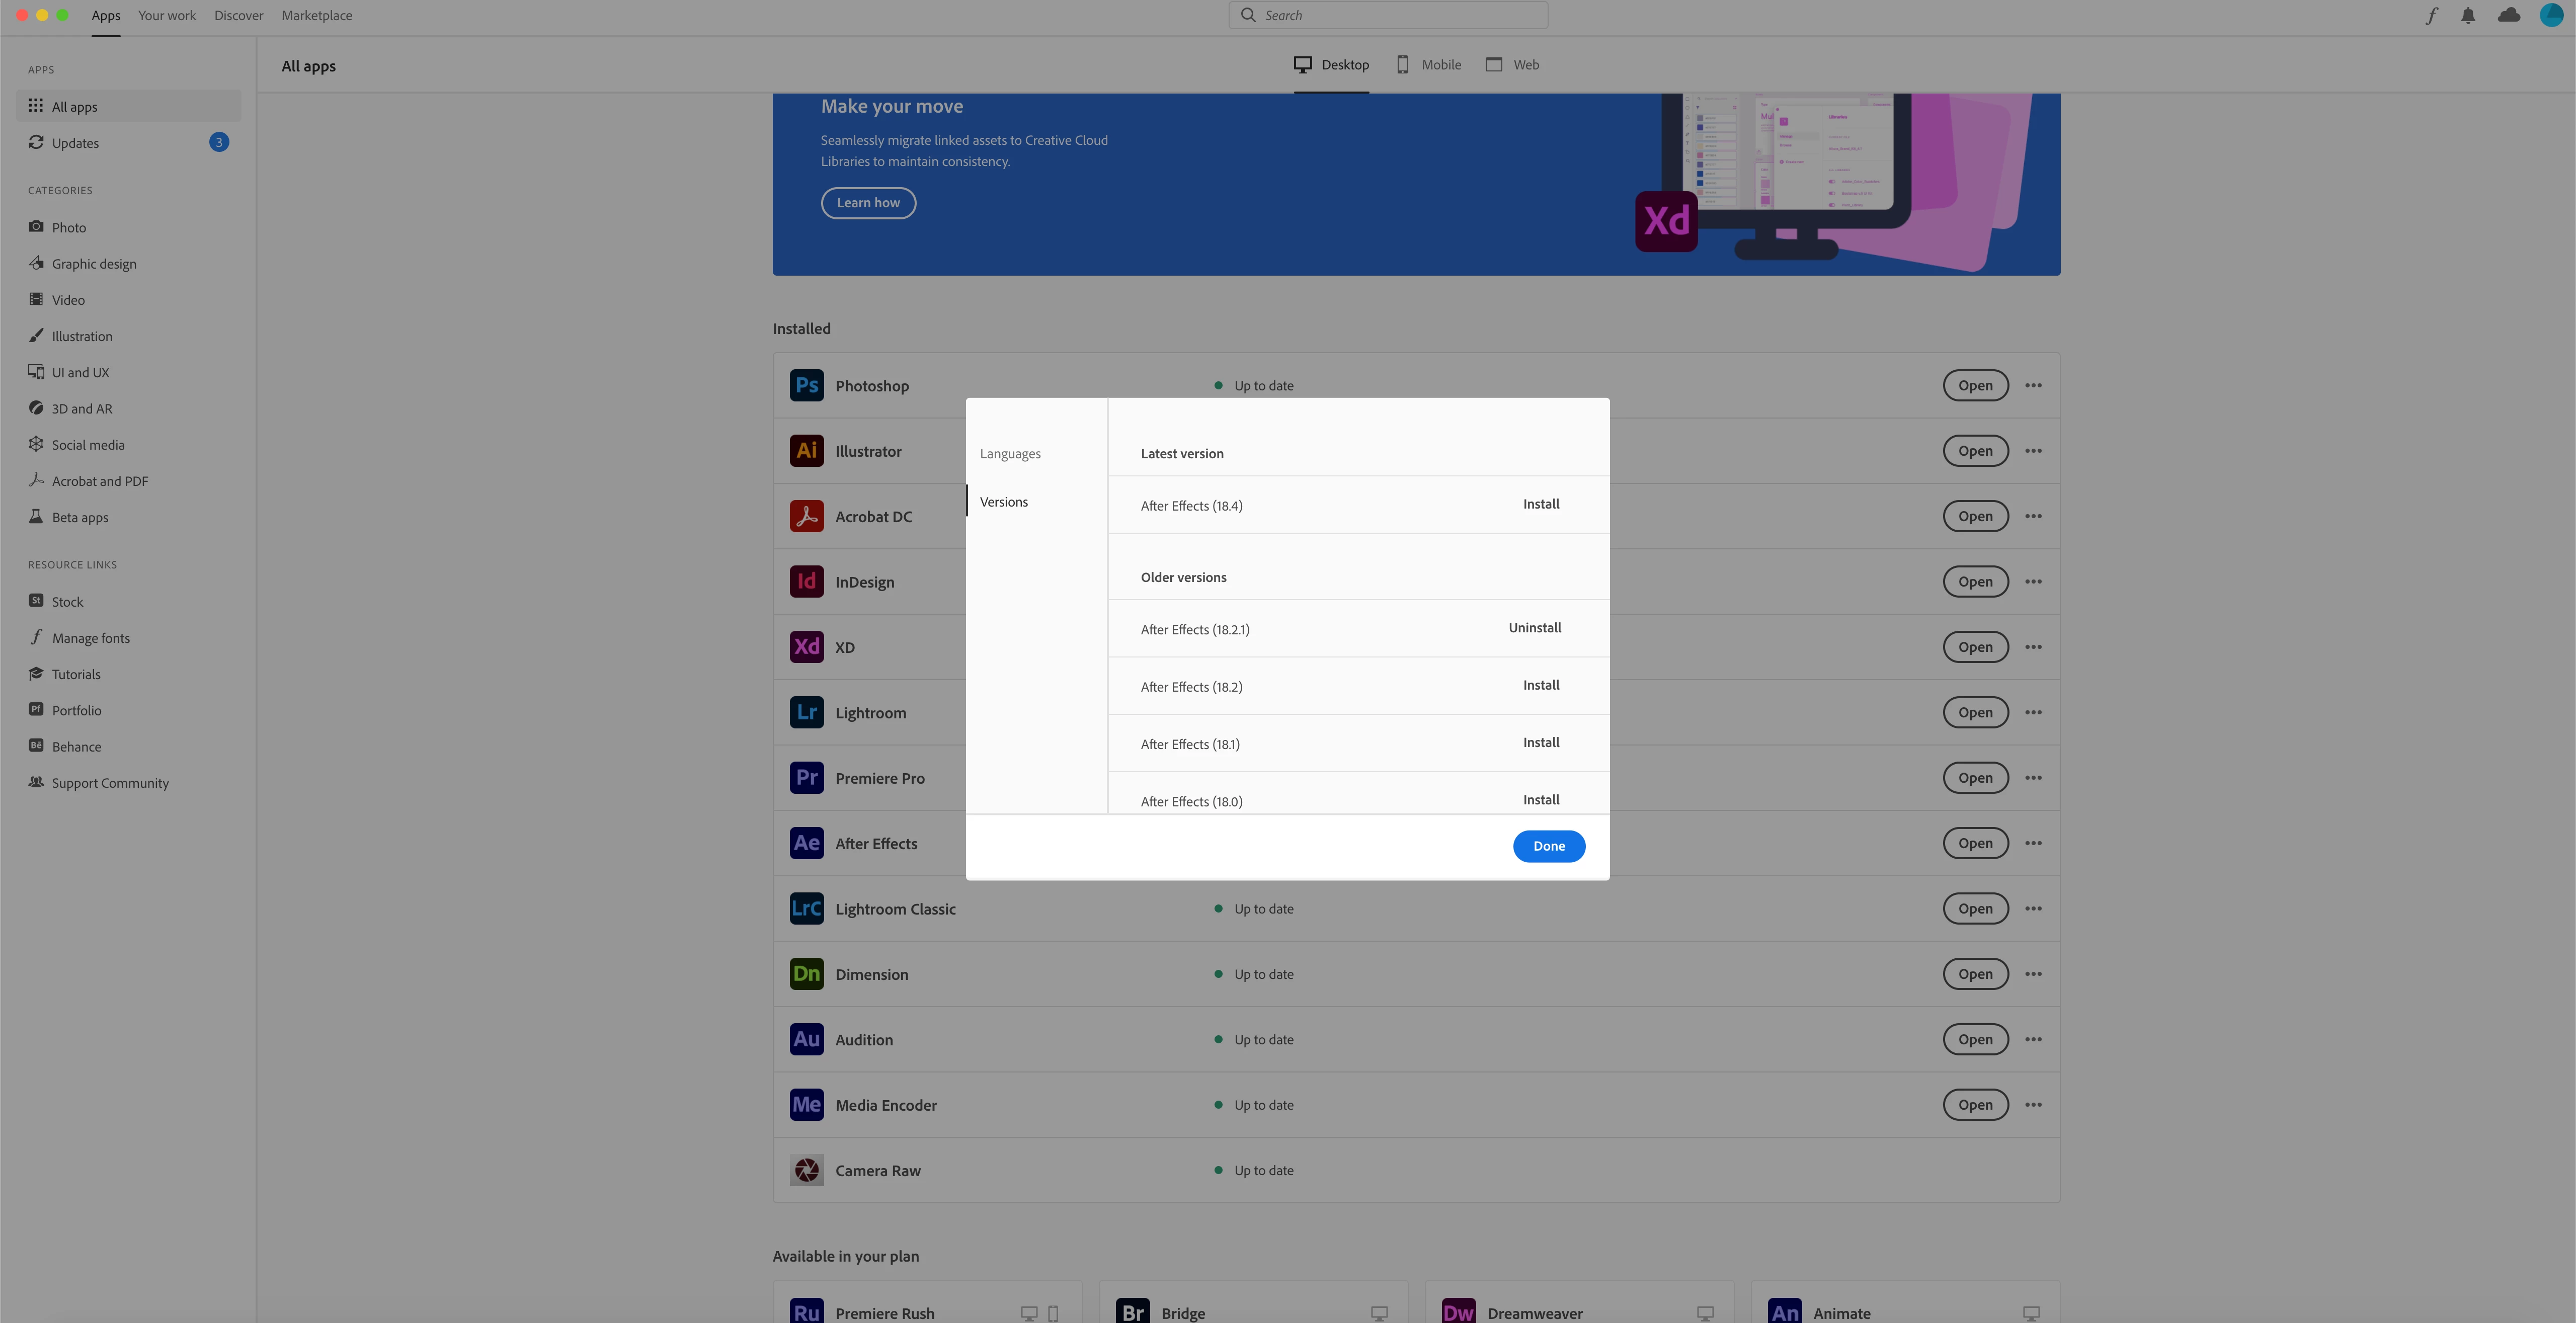This screenshot has height=1323, width=2576.
Task: Click the cloud sync status icon
Action: [x=2508, y=15]
